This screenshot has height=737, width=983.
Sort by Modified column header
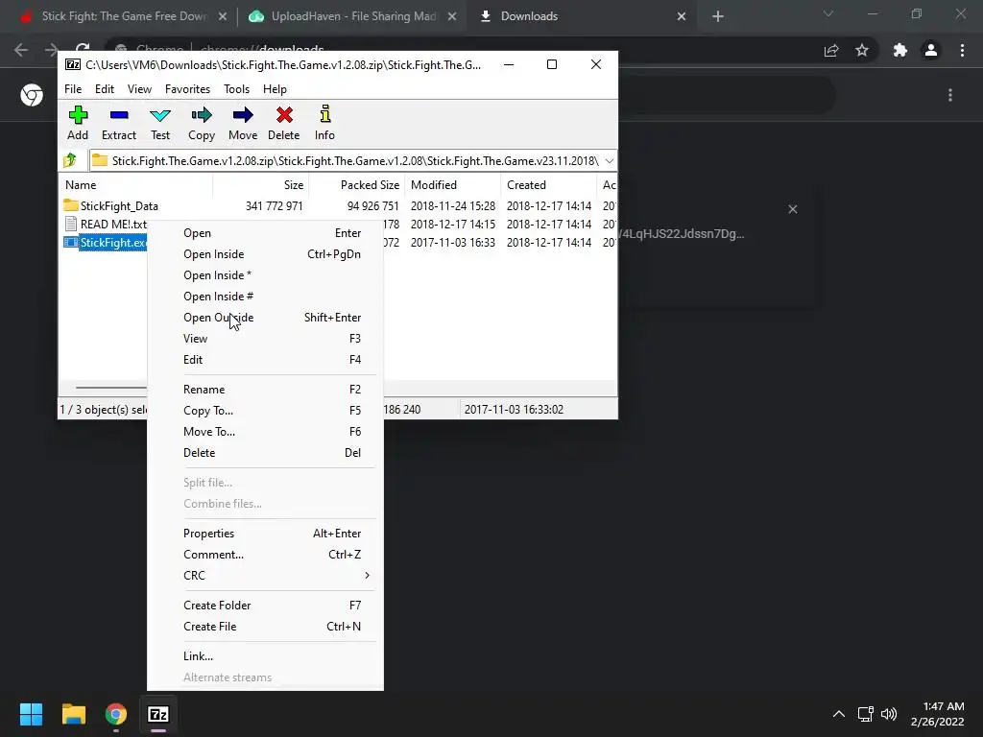[x=453, y=185]
